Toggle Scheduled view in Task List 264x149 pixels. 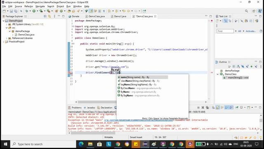click(x=230, y=21)
